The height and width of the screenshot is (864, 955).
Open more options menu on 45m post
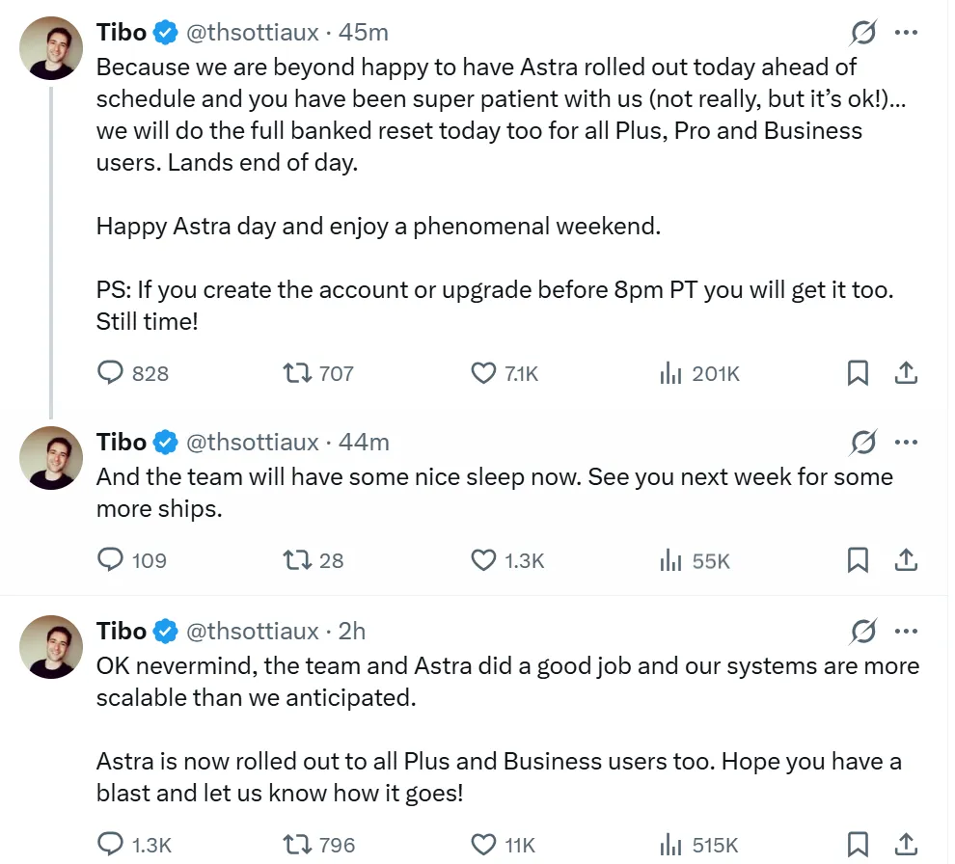click(906, 32)
